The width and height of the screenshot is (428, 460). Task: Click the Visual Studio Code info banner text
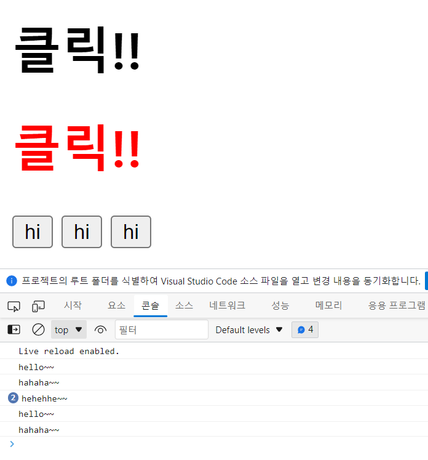point(221,281)
